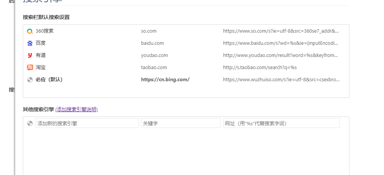Click the 搜索栏默认搜索设置 heading
The image size is (384, 175).
pyautogui.click(x=46, y=17)
